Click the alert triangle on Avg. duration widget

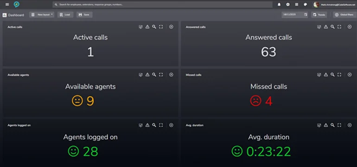coord(326,125)
